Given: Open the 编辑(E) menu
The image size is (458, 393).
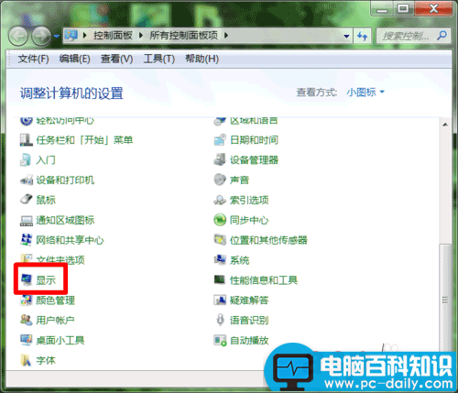Looking at the screenshot, I should [75, 59].
